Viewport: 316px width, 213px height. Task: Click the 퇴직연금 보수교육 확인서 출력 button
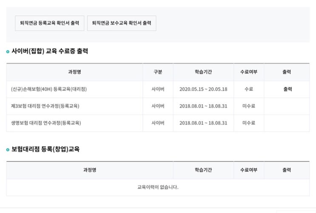click(x=122, y=23)
